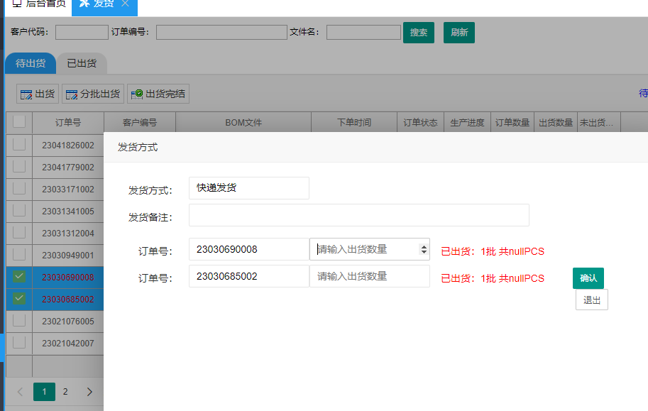Click into the 发货备注 text field
Image resolution: width=648 pixels, height=411 pixels.
(x=358, y=215)
